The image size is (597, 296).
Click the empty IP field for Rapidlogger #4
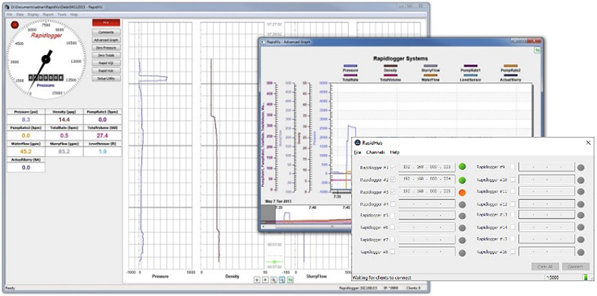[427, 204]
